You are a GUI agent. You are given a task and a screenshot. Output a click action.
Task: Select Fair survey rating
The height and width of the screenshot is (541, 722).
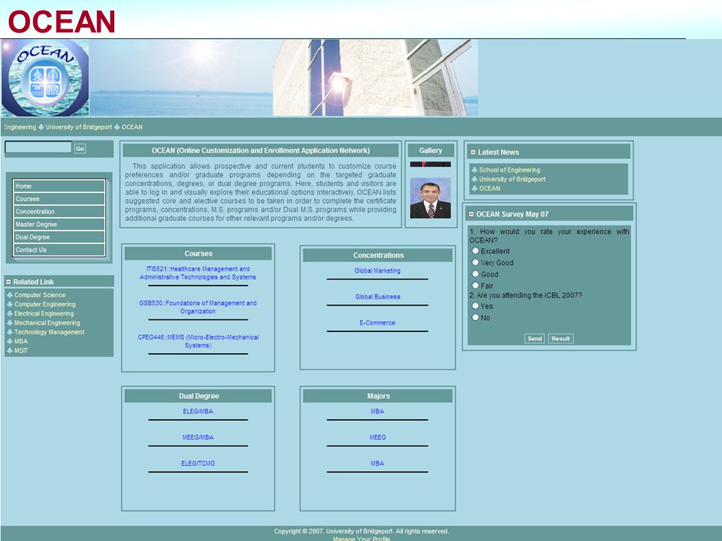(x=475, y=286)
